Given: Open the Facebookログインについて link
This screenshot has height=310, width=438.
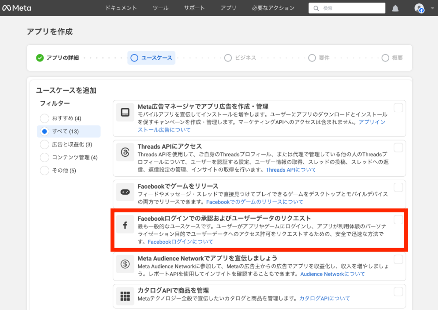Looking at the screenshot, I should click(180, 242).
